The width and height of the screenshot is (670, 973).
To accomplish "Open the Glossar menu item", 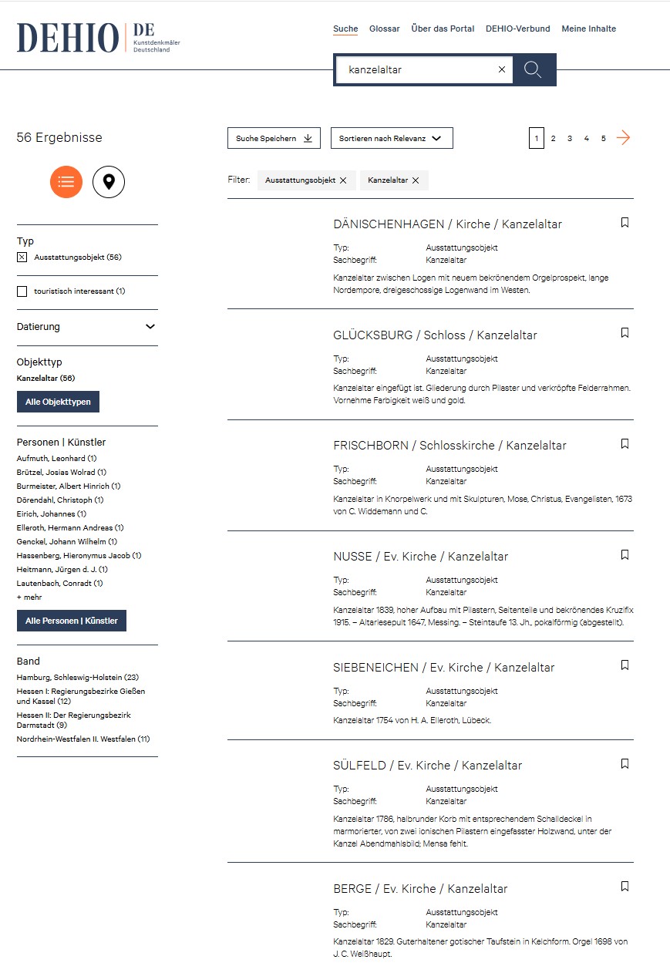I will tap(384, 29).
